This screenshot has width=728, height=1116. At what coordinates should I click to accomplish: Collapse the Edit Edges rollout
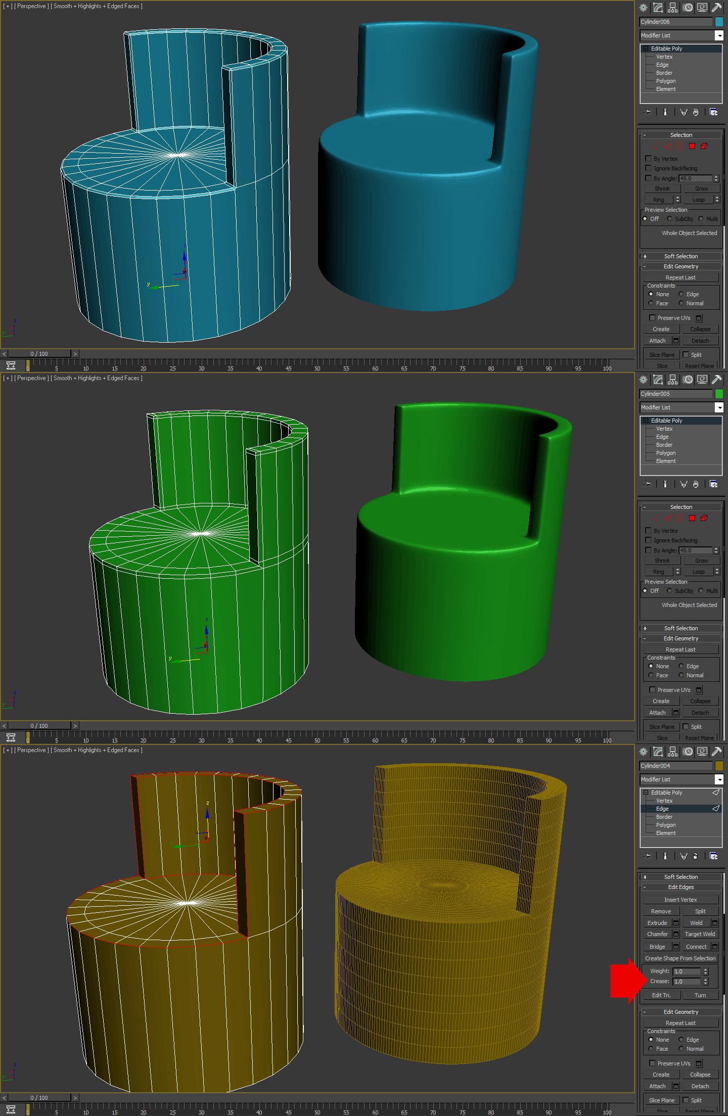click(680, 887)
